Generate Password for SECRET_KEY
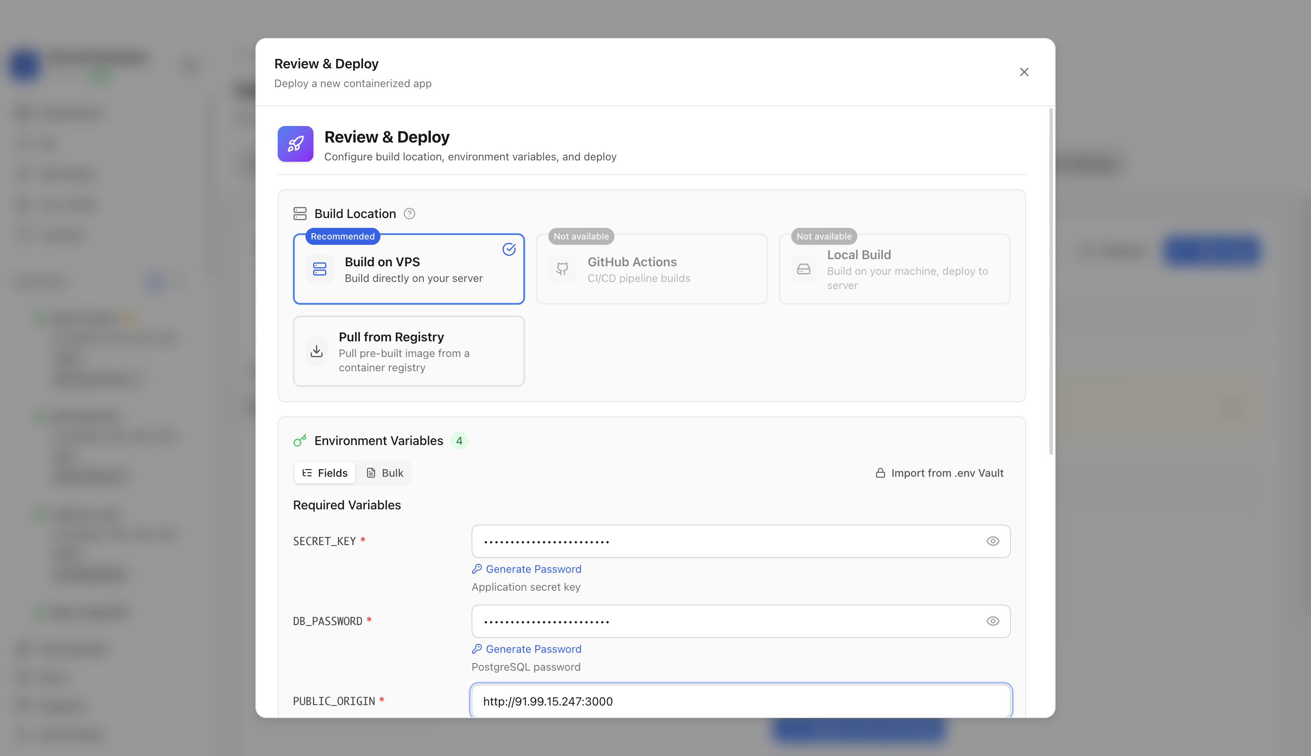Viewport: 1311px width, 756px height. tap(526, 569)
